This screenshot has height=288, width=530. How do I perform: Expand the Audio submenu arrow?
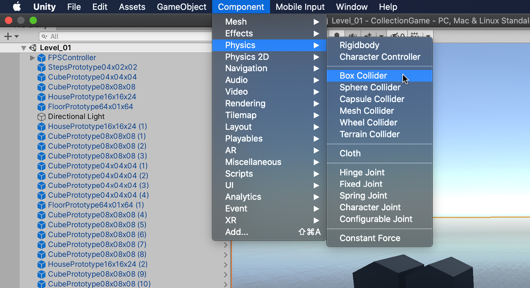(x=316, y=80)
